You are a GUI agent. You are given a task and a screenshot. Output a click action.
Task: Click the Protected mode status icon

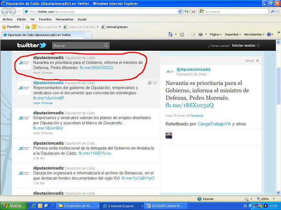coord(247,199)
